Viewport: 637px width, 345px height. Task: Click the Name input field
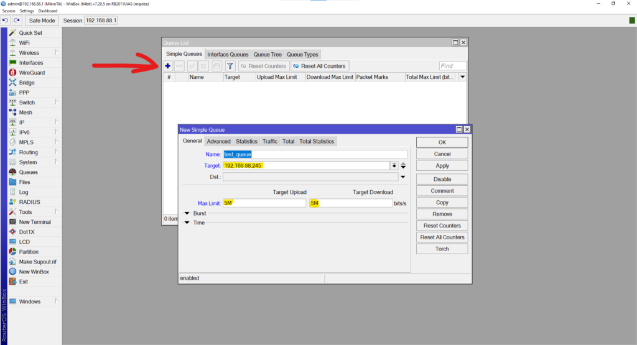(x=315, y=154)
